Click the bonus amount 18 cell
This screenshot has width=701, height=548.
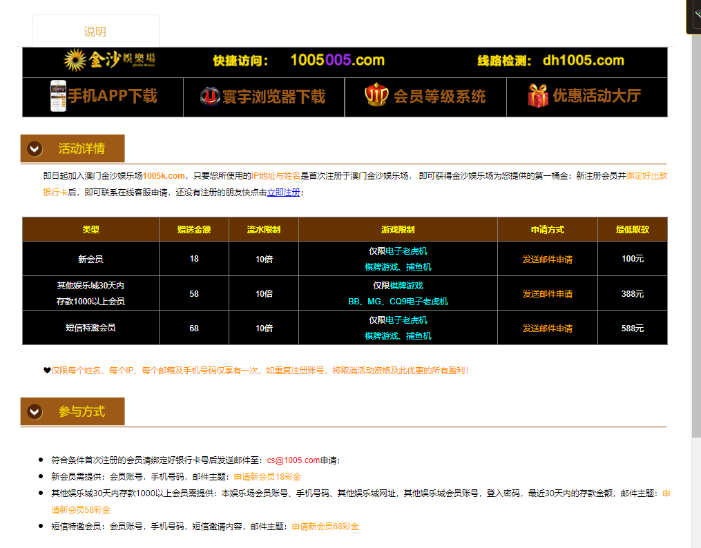pos(194,259)
